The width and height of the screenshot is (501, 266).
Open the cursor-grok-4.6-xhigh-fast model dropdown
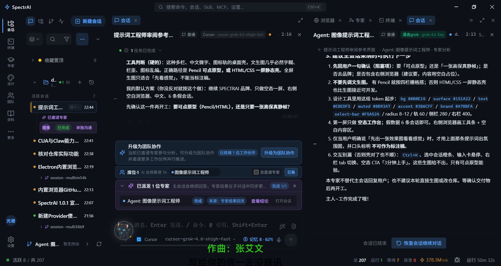(x=200, y=239)
